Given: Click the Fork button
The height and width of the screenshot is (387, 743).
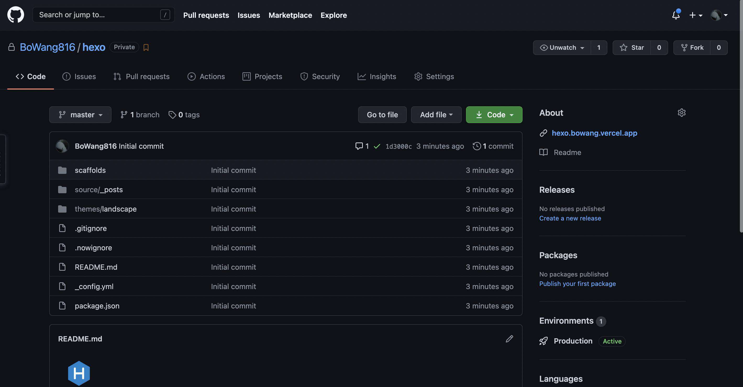Looking at the screenshot, I should click(692, 48).
